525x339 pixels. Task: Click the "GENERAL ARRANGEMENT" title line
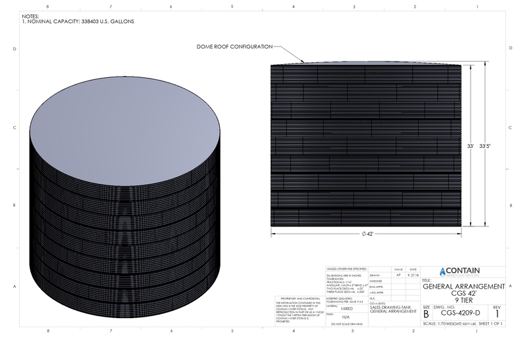pyautogui.click(x=464, y=287)
